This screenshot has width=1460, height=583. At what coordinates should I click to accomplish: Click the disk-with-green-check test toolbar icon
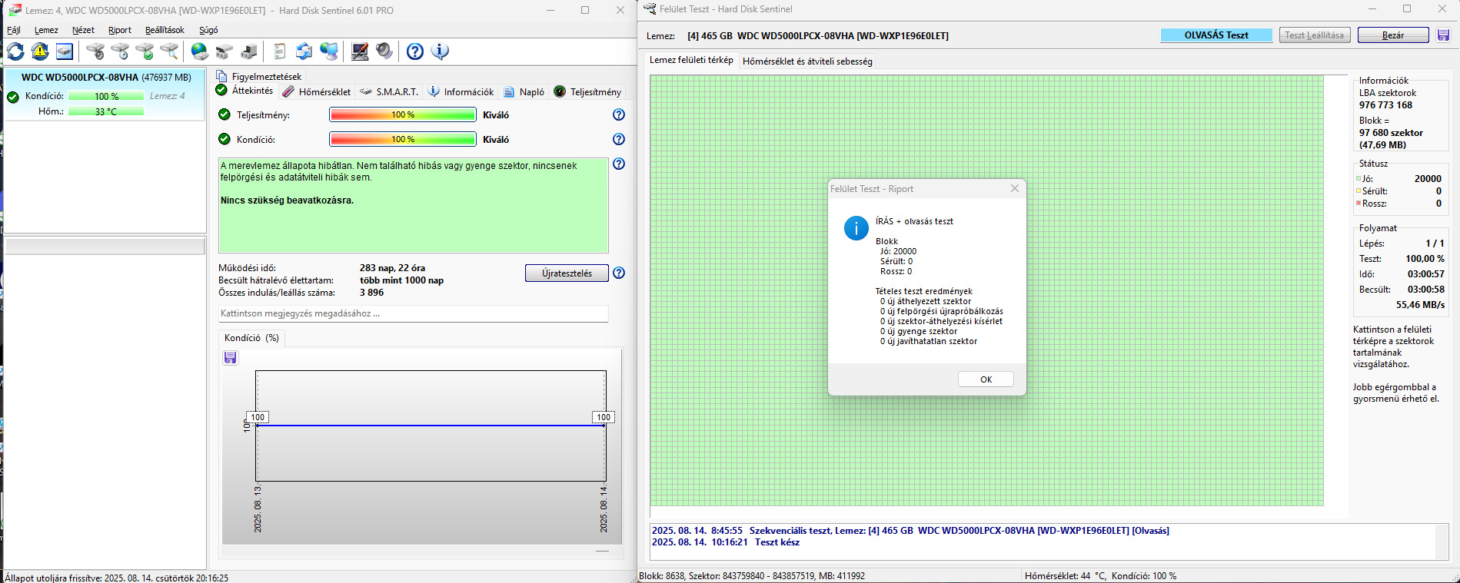[145, 51]
